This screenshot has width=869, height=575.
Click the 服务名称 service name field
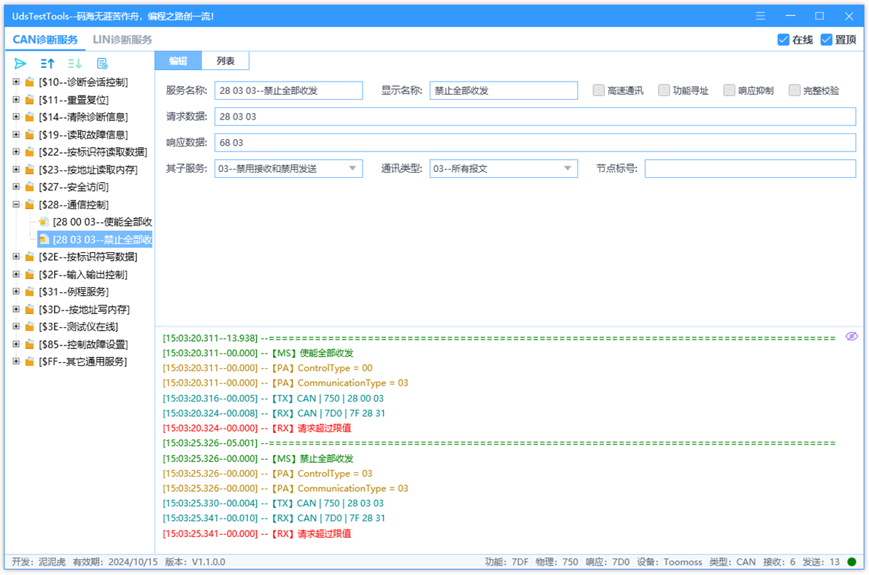(x=289, y=91)
